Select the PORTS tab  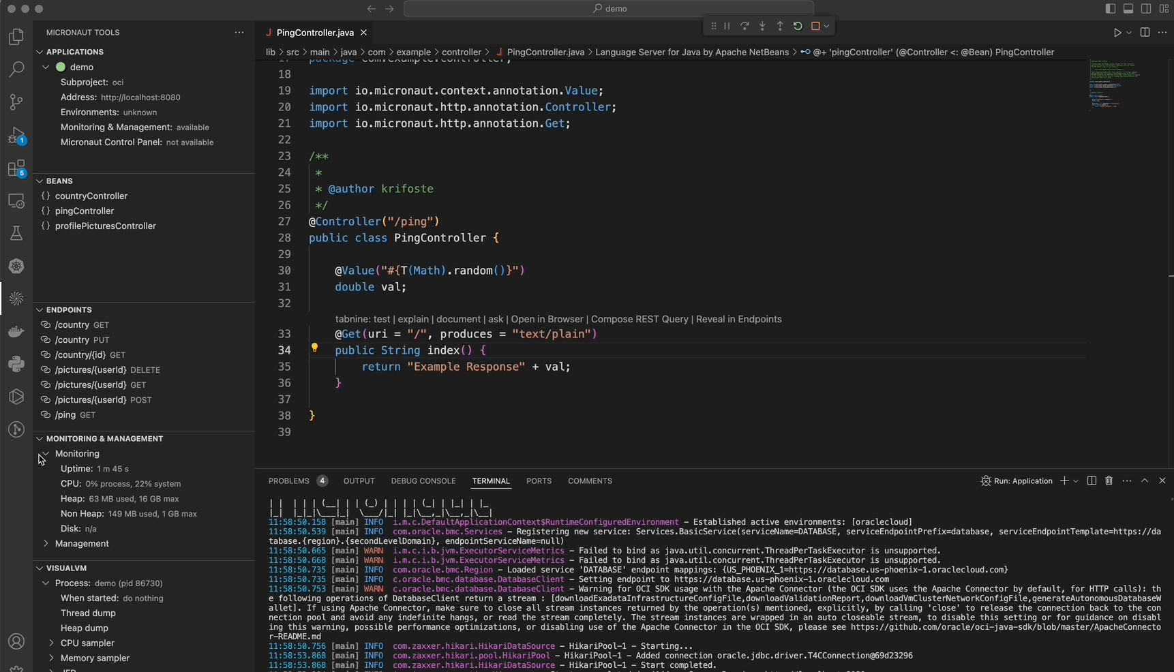[539, 481]
